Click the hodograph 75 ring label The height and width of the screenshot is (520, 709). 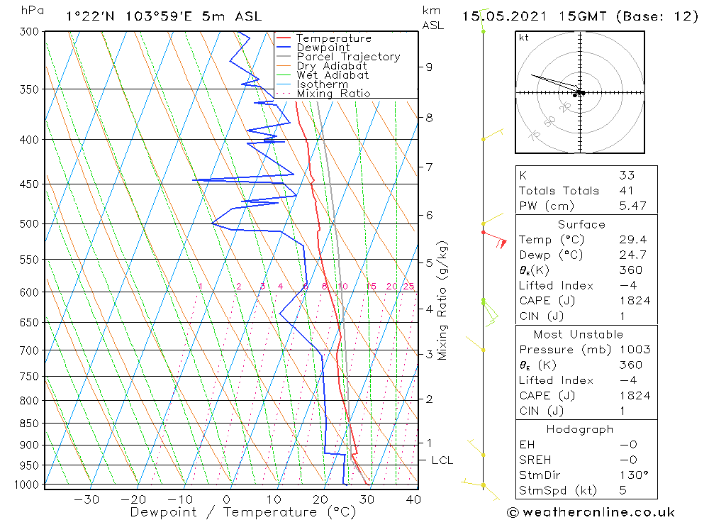click(x=535, y=135)
